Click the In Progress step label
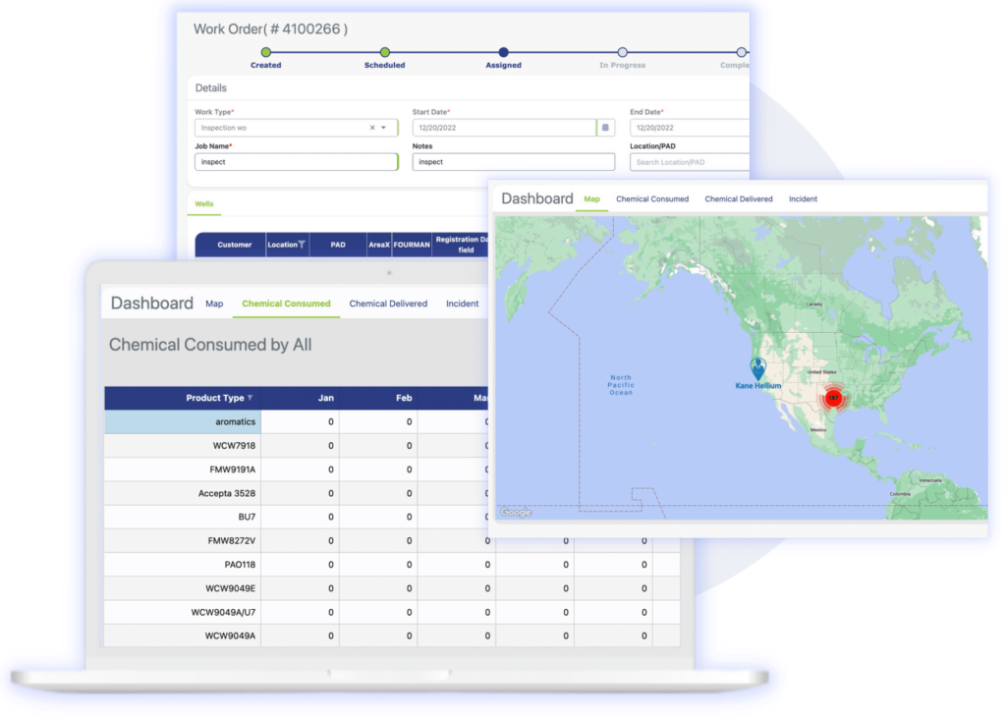 [x=622, y=65]
